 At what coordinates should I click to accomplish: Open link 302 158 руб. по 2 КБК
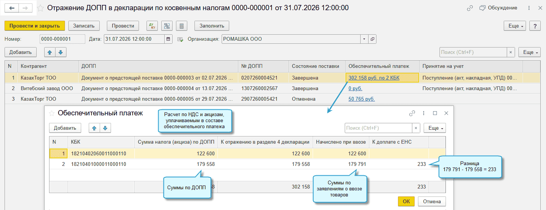[x=374, y=78]
